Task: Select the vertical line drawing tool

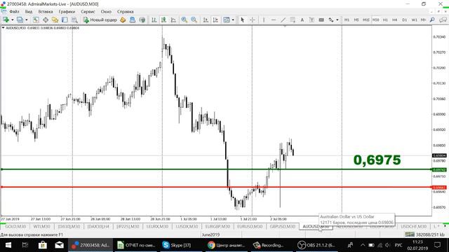Action: click(264, 20)
